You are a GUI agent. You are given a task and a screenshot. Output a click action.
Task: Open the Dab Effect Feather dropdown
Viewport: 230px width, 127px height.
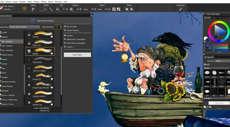tap(222, 61)
